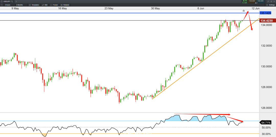Click the 132.0000 price axis label
Screen dimensions: 276x137
(267, 46)
